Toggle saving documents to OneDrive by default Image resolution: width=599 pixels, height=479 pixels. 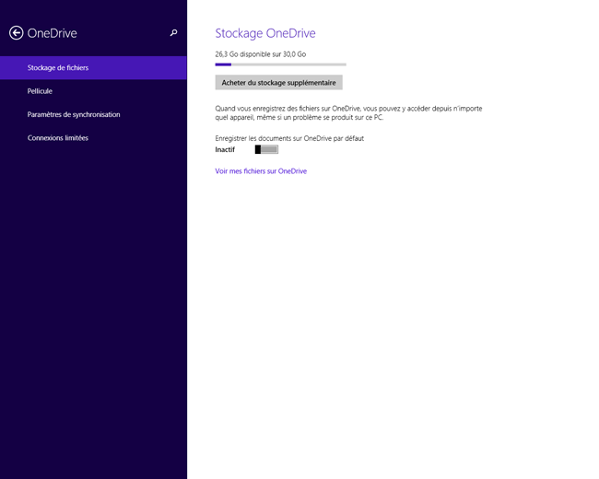coord(266,149)
